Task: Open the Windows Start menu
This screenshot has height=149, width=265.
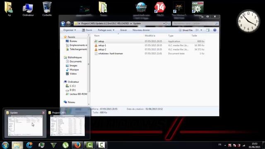Action: click(5, 145)
